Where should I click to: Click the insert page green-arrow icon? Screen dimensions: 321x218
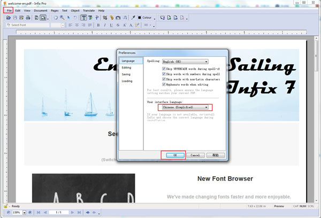(169, 18)
